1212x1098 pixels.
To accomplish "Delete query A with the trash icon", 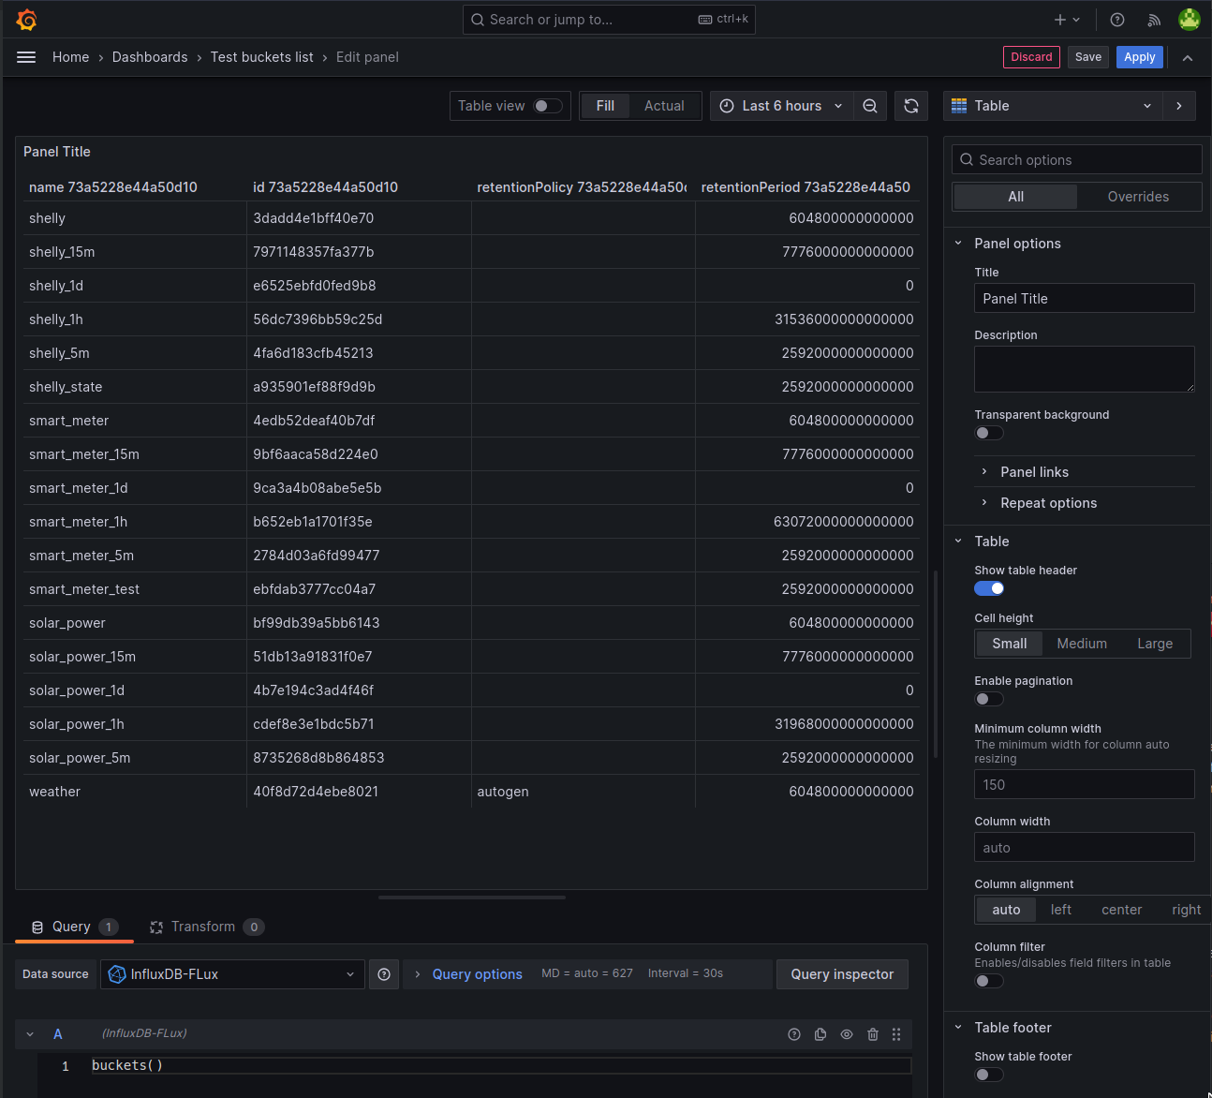I will (873, 1034).
